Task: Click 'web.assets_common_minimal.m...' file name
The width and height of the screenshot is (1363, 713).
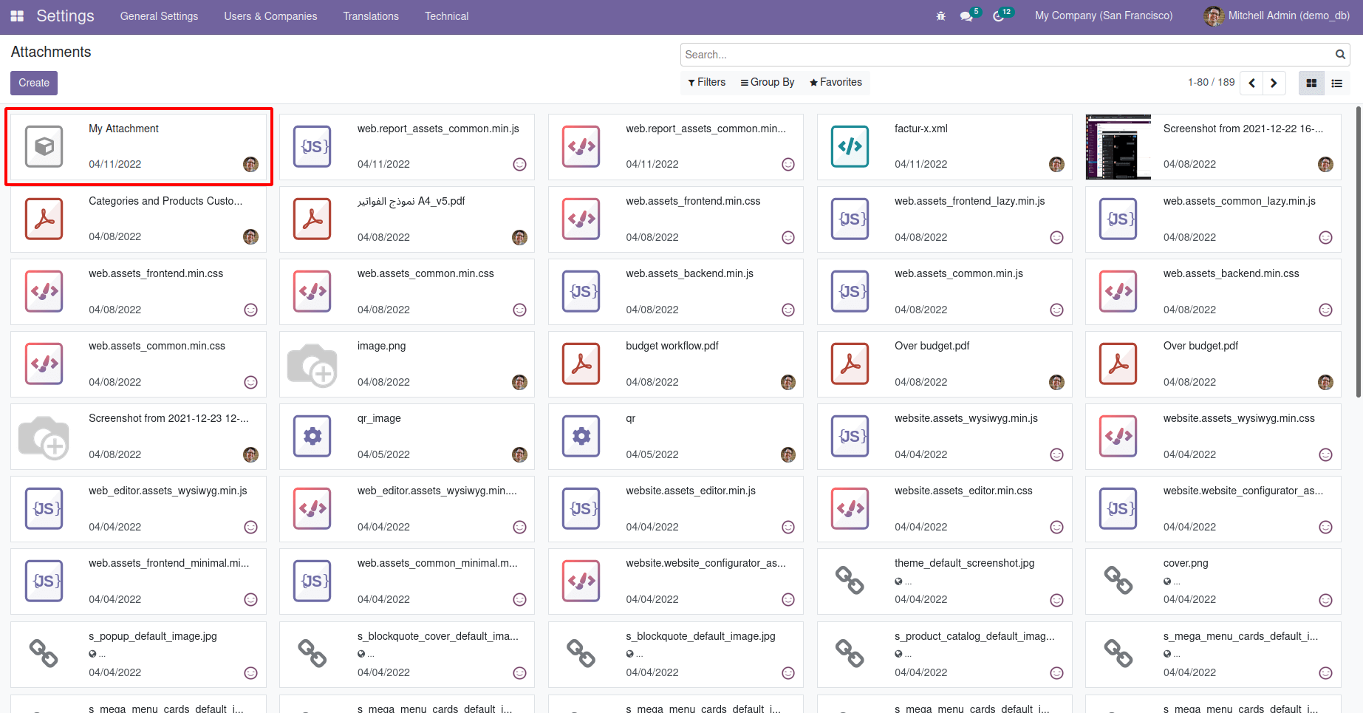Action: click(x=437, y=563)
